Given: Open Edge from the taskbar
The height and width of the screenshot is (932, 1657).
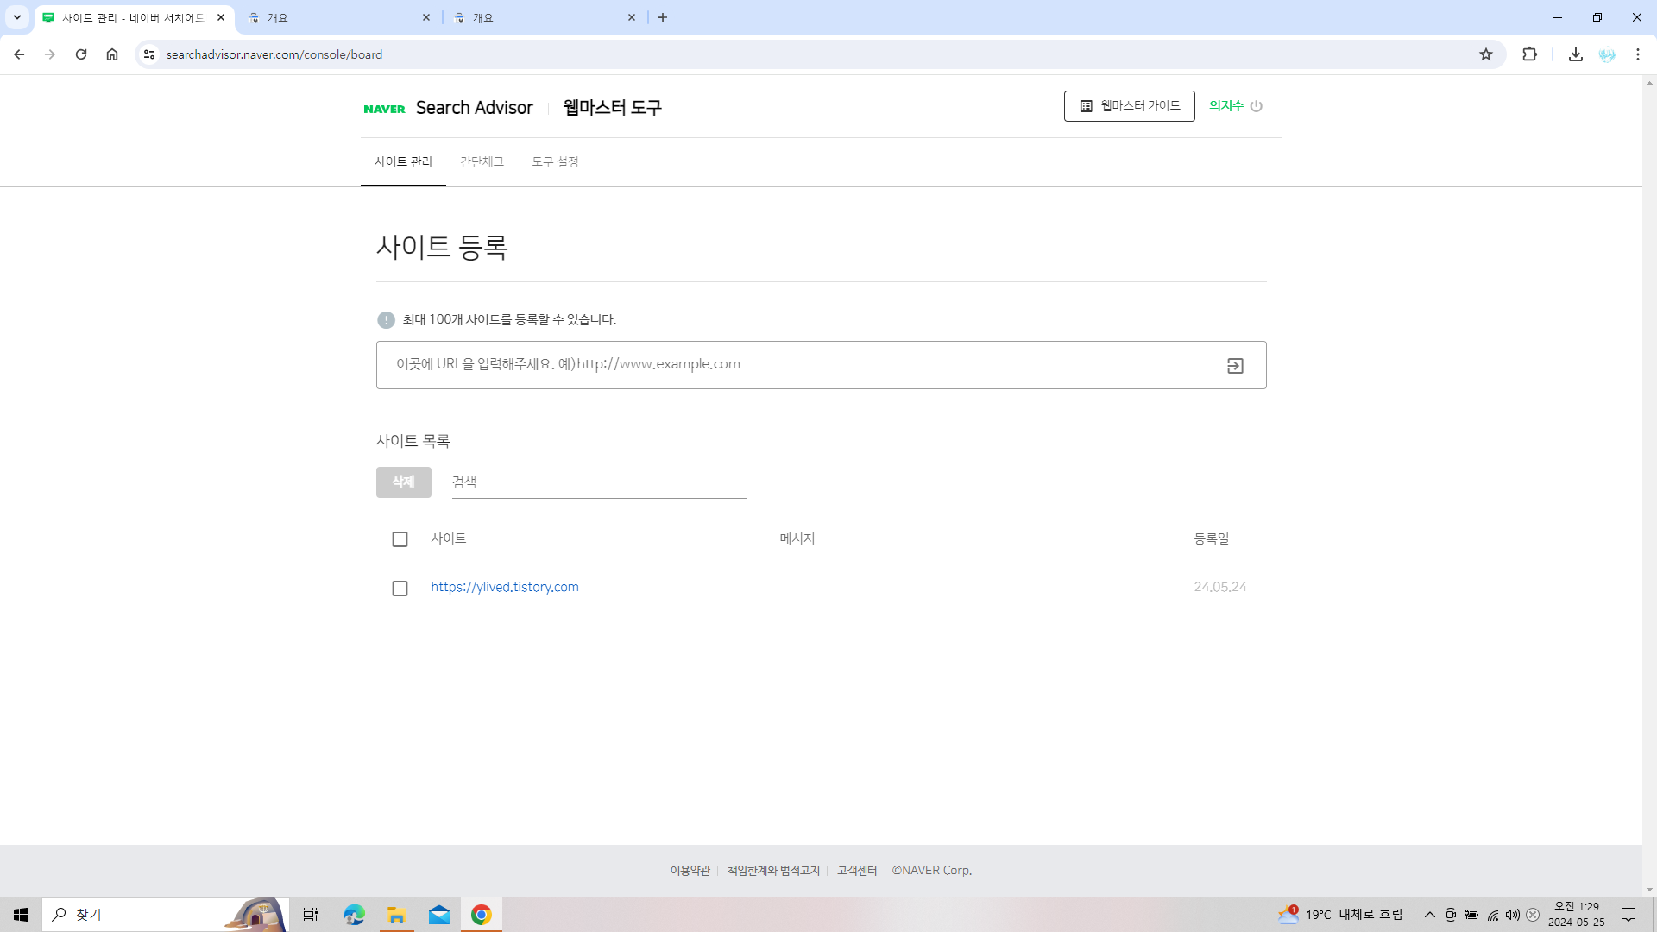Looking at the screenshot, I should coord(354,915).
